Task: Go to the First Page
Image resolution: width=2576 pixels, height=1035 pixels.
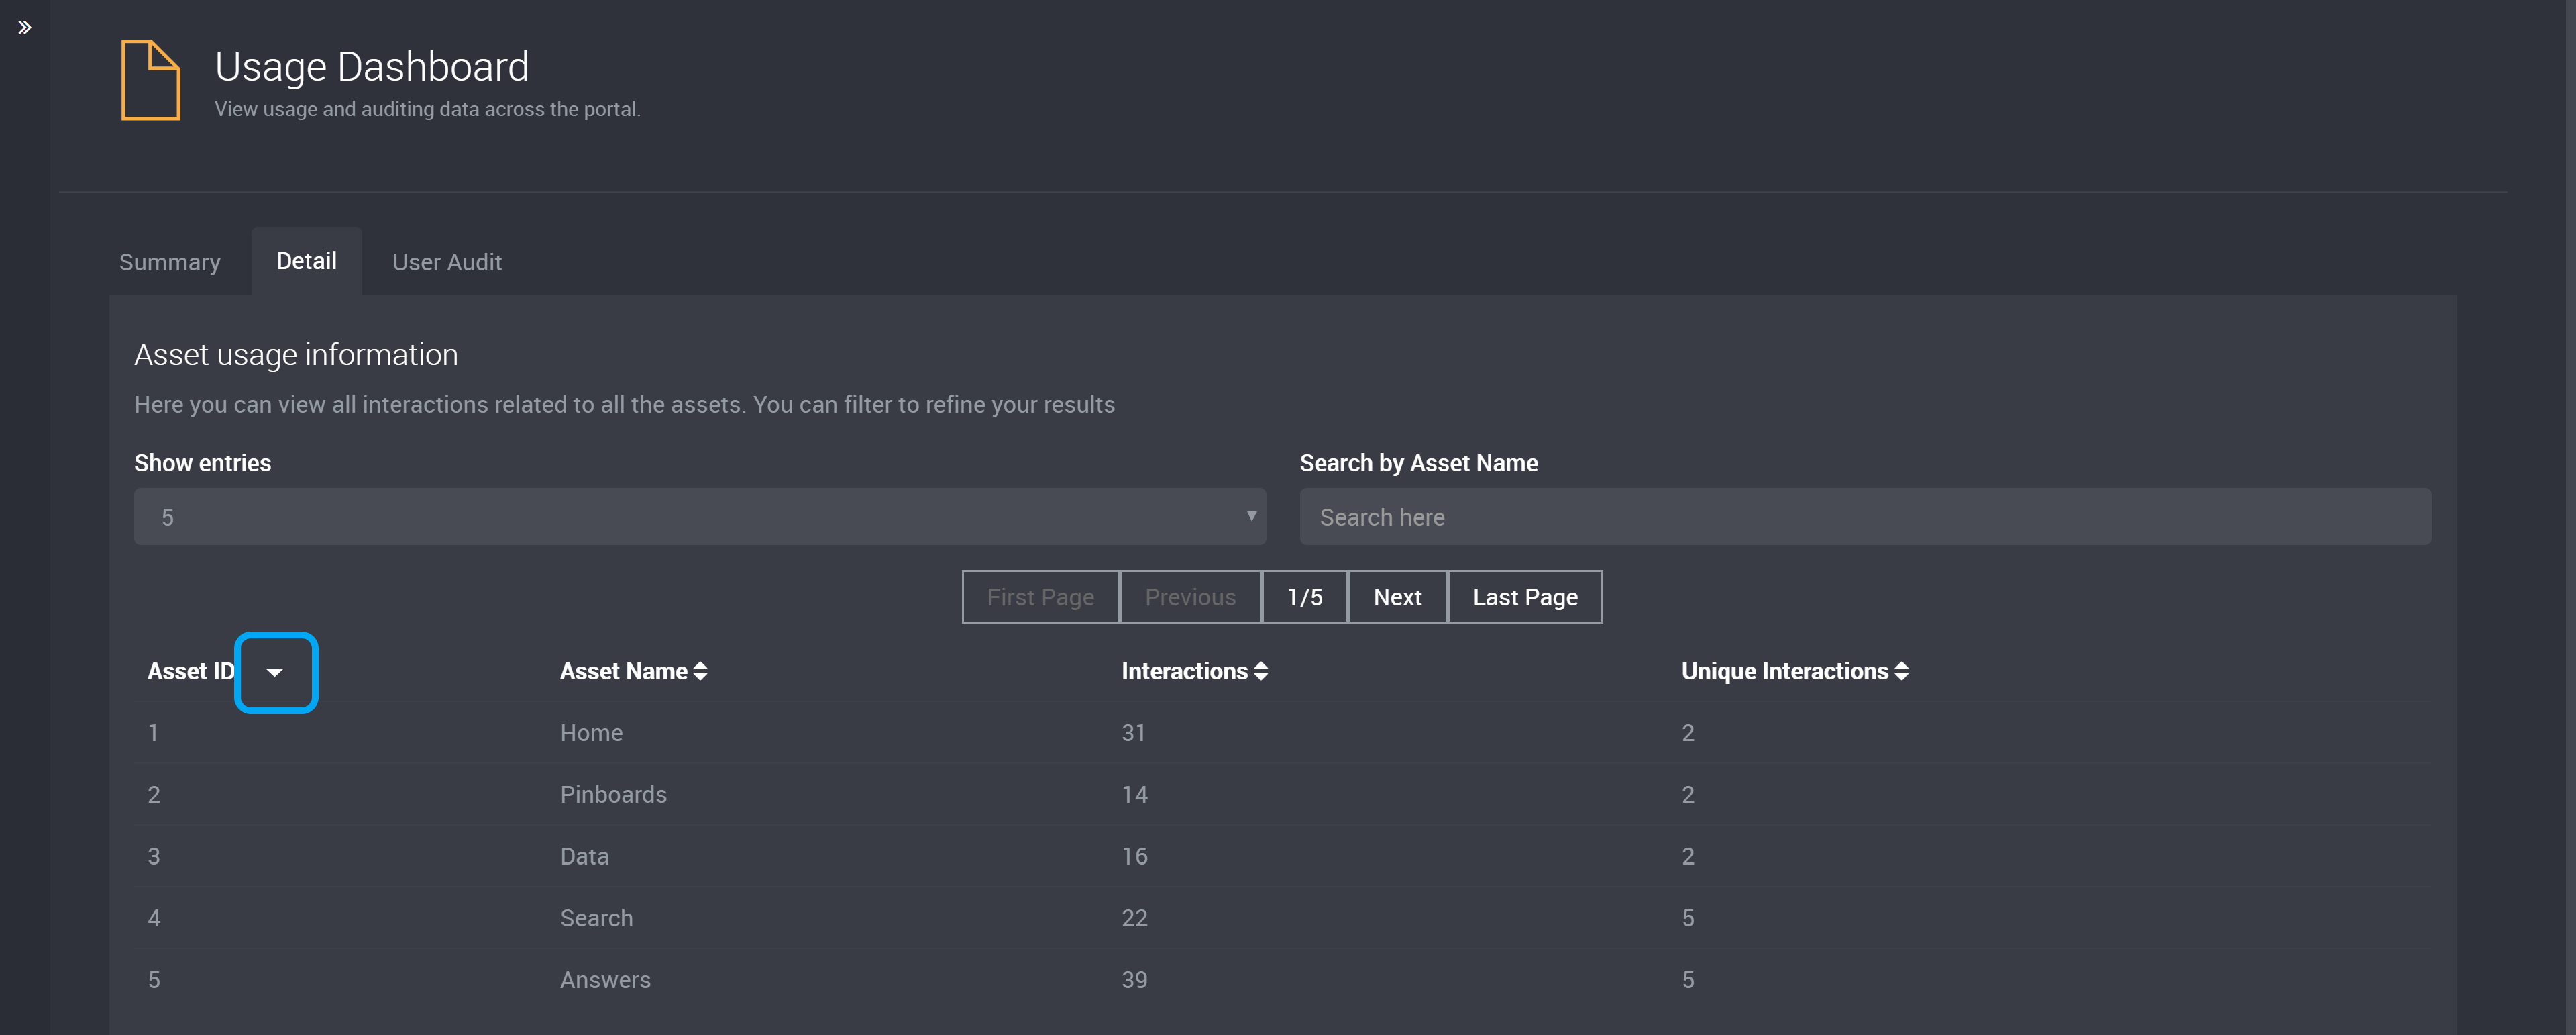Action: [x=1040, y=597]
